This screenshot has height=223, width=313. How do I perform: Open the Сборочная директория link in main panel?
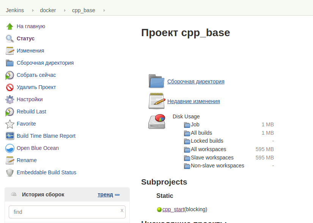[x=196, y=81]
